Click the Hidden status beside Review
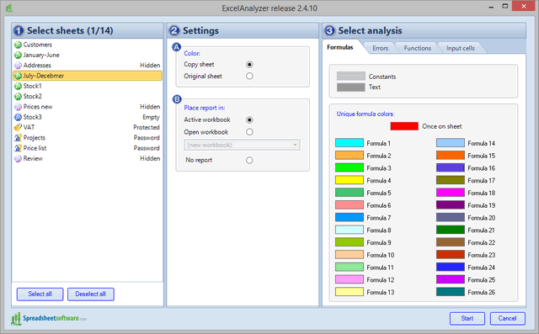Viewport: 539px width, 334px height. click(150, 158)
